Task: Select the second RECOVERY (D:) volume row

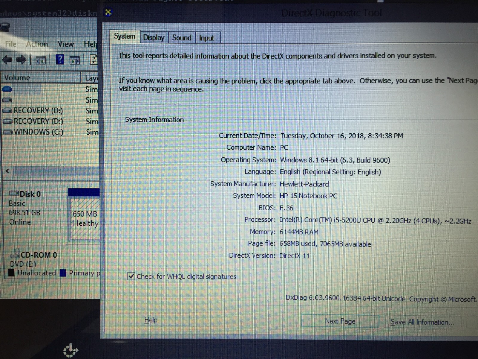Action: coord(50,121)
